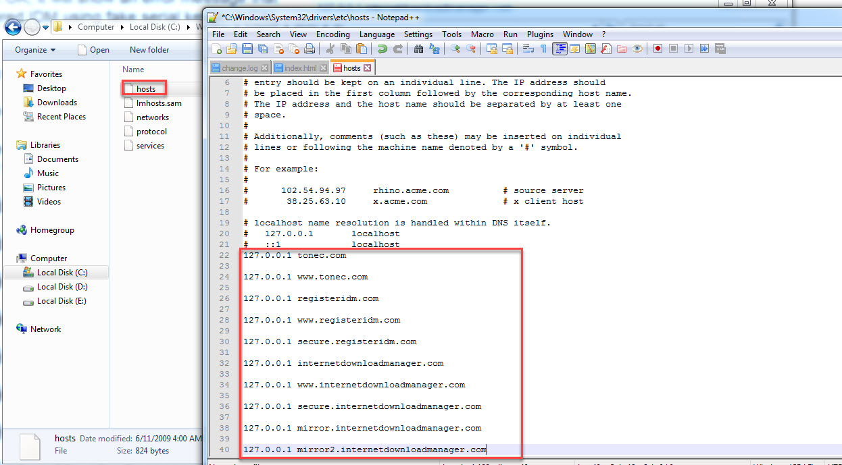
Task: Click the Redo arrow icon
Action: [x=398, y=49]
